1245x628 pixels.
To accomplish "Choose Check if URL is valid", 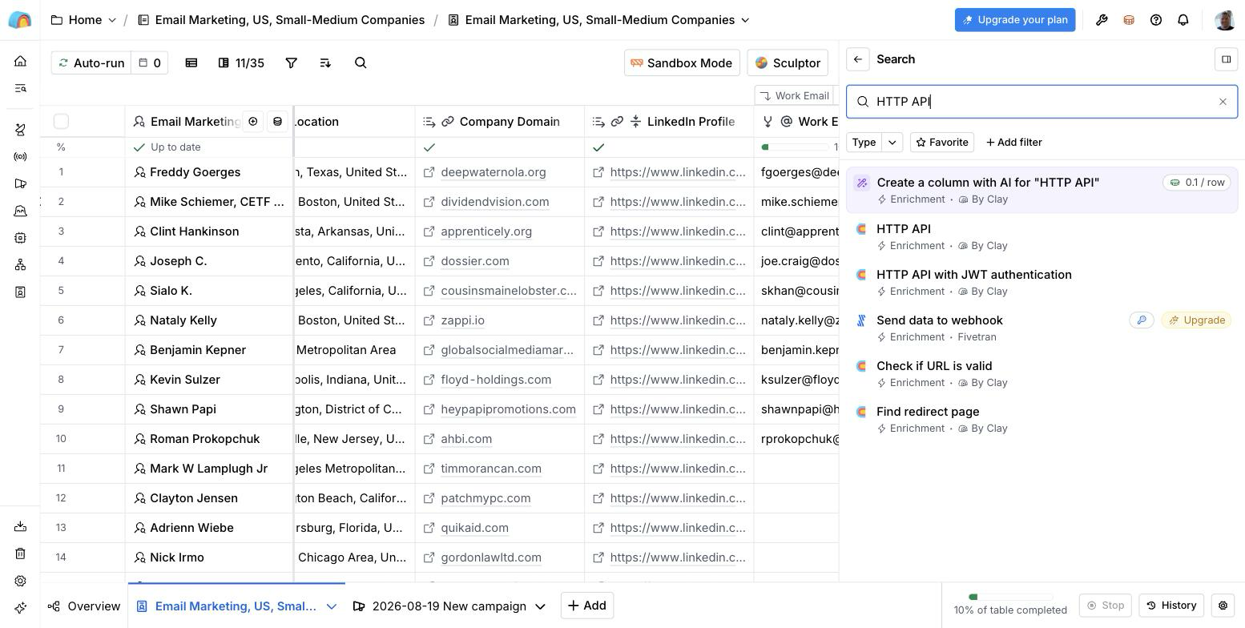I will (1042, 374).
